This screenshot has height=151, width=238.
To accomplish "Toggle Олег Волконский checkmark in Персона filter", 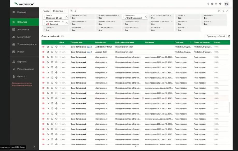I will 126,18.
